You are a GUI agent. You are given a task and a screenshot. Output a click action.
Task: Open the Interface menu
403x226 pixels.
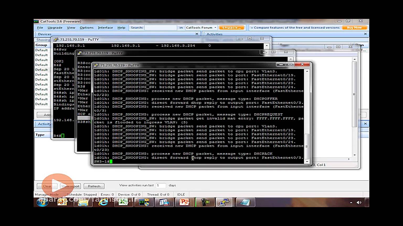point(105,27)
